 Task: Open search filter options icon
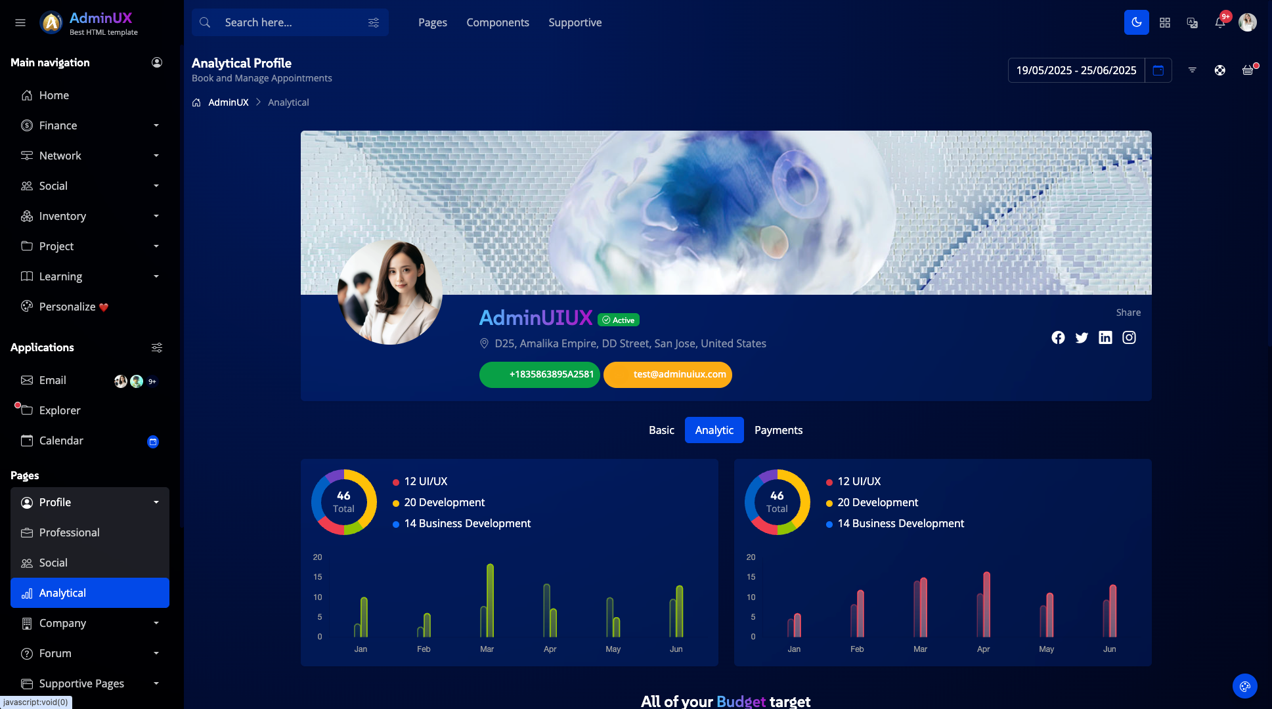pyautogui.click(x=374, y=22)
